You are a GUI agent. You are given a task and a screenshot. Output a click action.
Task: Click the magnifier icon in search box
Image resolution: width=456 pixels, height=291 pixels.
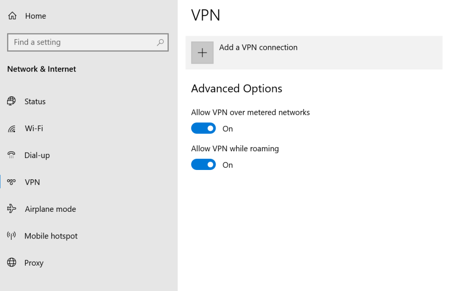click(160, 42)
